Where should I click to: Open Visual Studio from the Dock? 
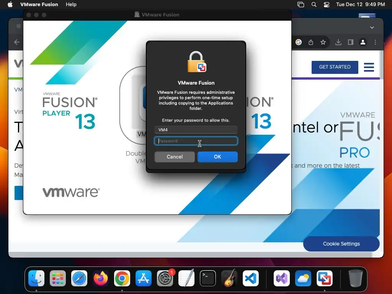(x=282, y=278)
